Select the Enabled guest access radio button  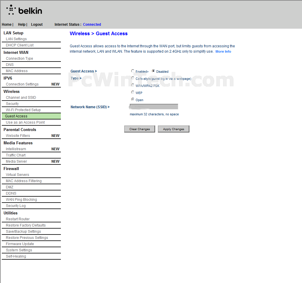[133, 71]
